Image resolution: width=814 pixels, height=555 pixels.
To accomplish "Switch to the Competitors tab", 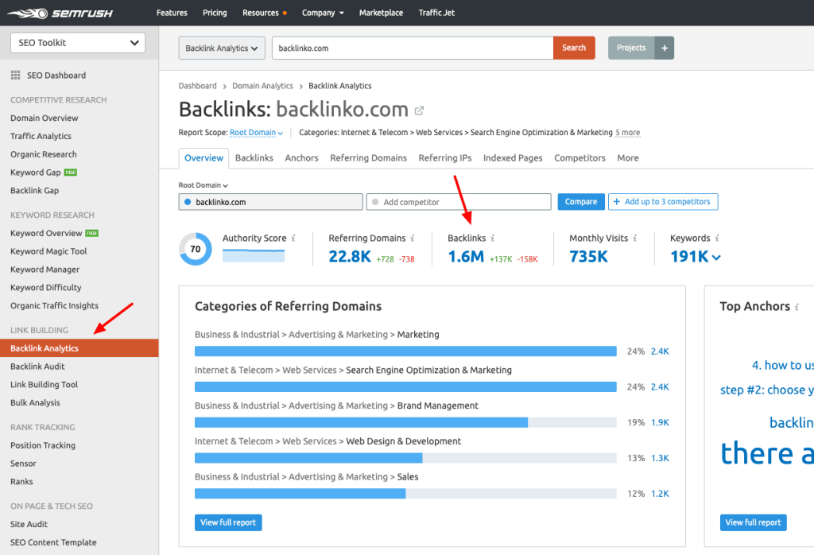I will tap(579, 157).
